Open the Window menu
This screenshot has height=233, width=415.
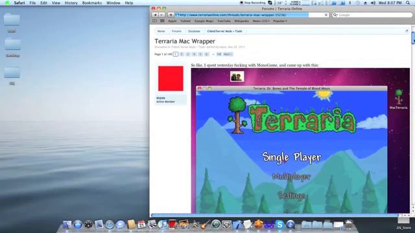[x=113, y=3]
